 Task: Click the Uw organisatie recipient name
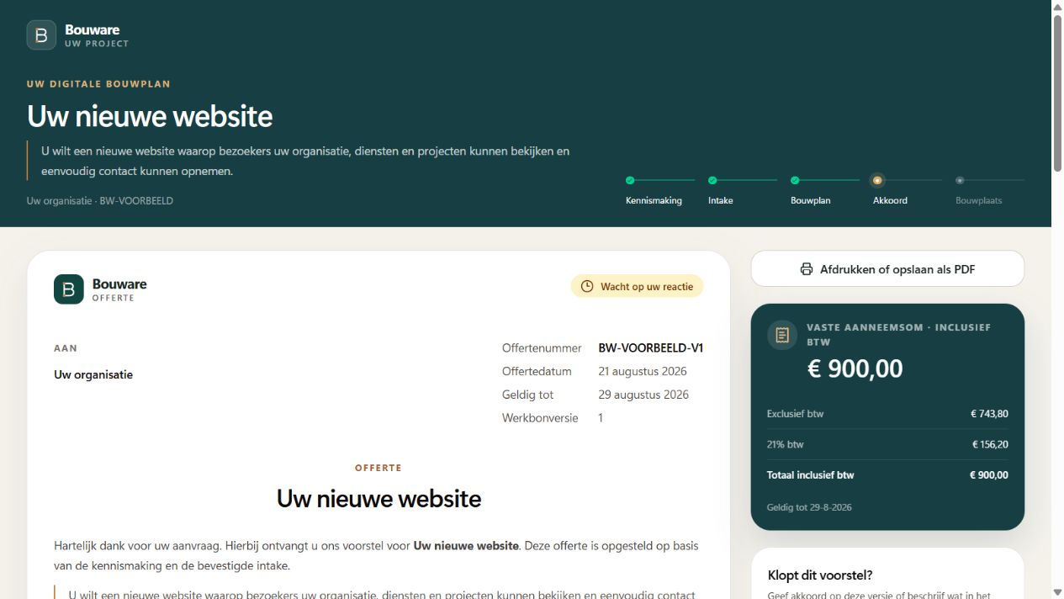pyautogui.click(x=93, y=375)
